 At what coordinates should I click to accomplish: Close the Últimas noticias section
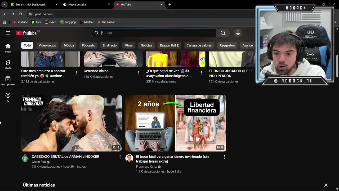click(x=326, y=185)
